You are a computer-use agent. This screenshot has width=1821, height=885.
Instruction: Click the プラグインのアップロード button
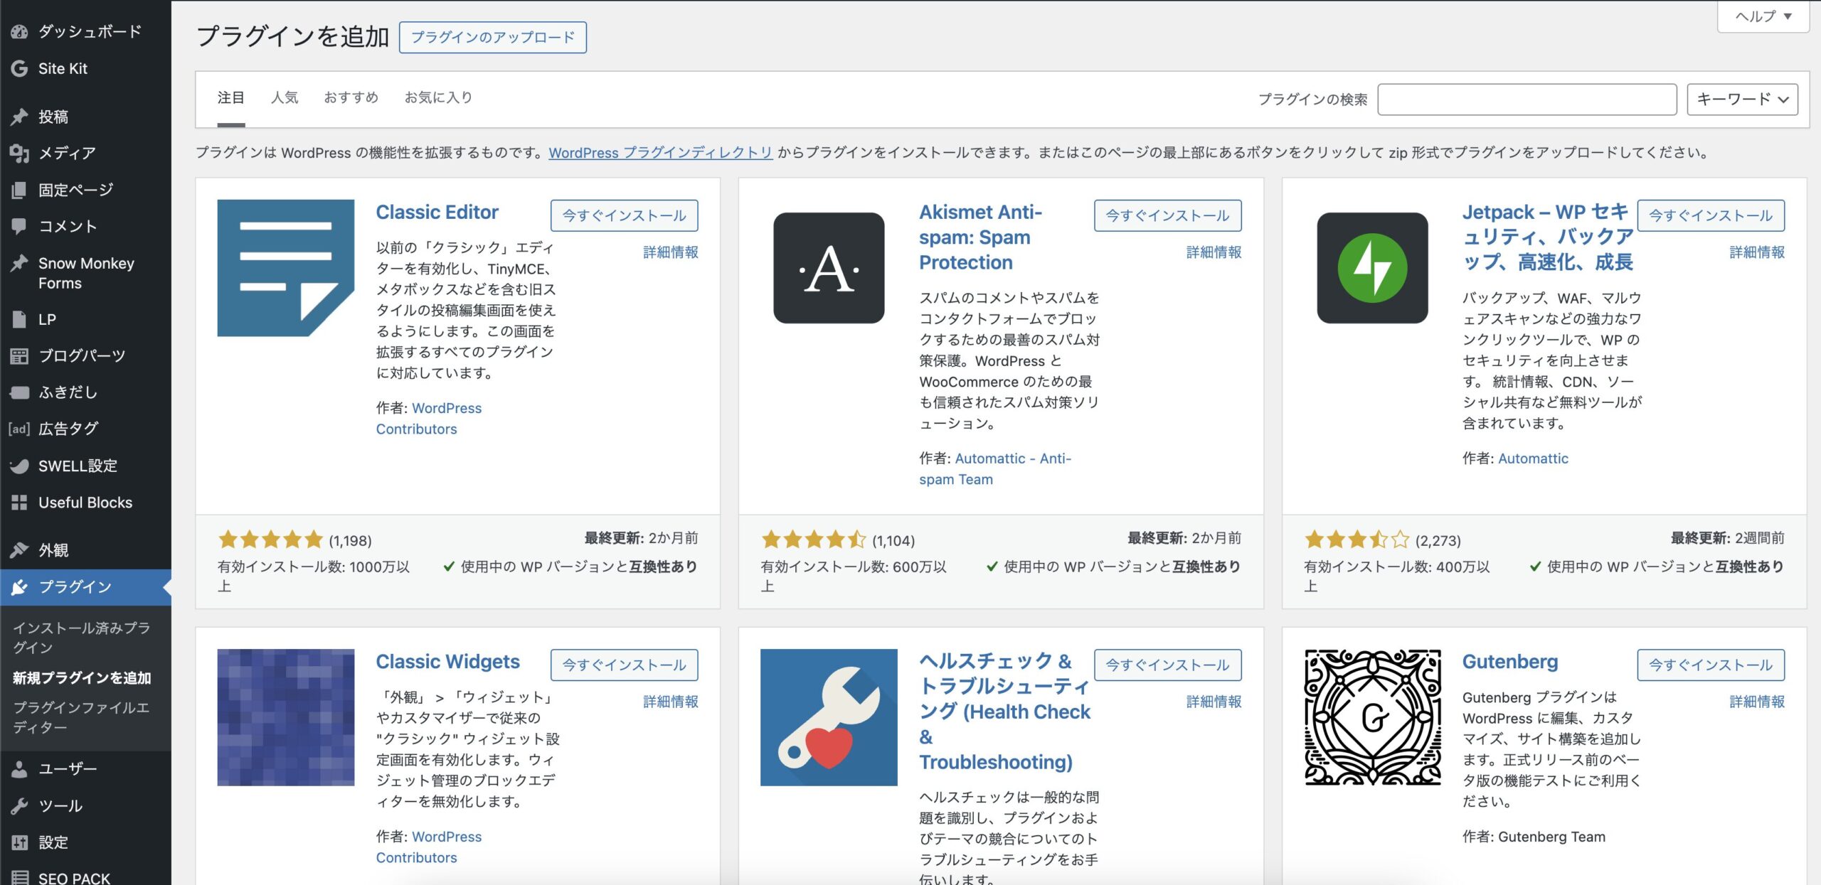493,37
